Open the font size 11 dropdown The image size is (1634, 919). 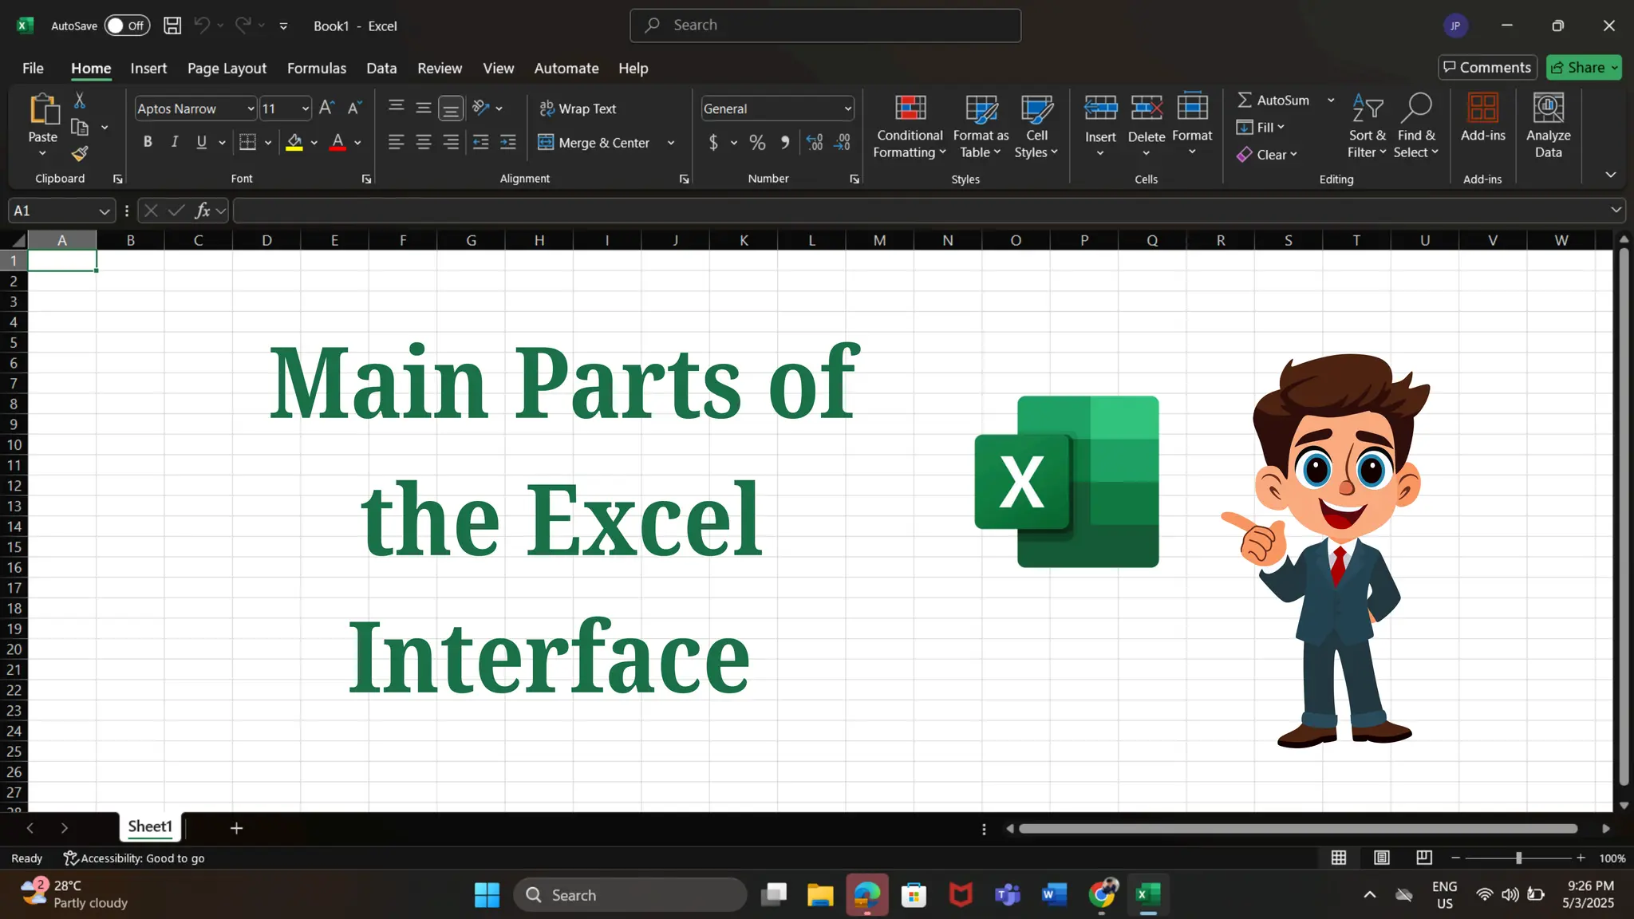305,108
